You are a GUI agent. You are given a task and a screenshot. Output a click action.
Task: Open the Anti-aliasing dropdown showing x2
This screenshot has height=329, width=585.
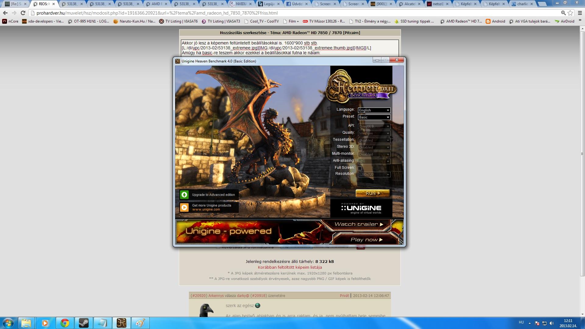point(374,161)
